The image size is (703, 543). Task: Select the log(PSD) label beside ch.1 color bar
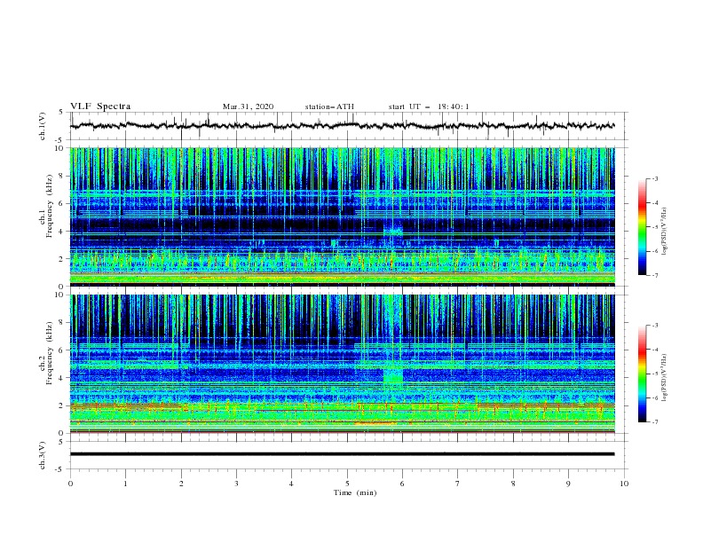coord(665,231)
